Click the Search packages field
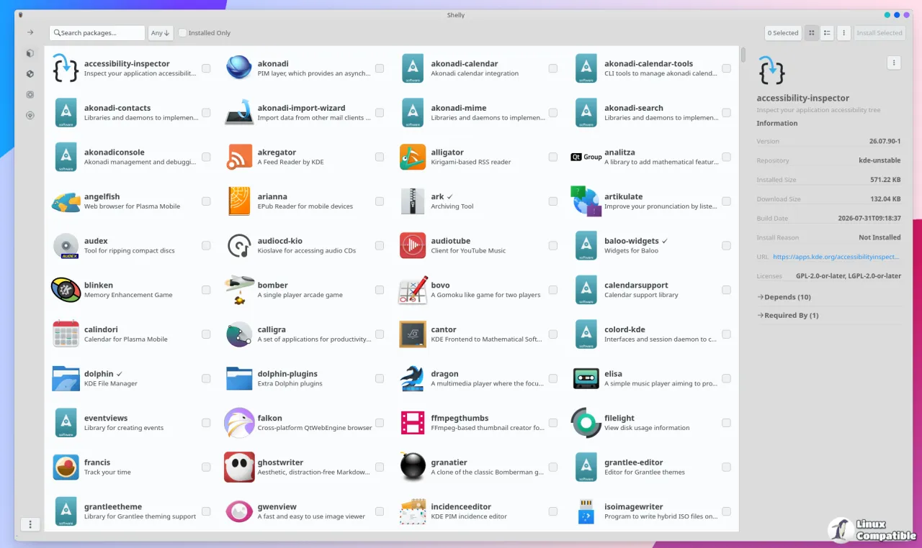 pos(97,33)
